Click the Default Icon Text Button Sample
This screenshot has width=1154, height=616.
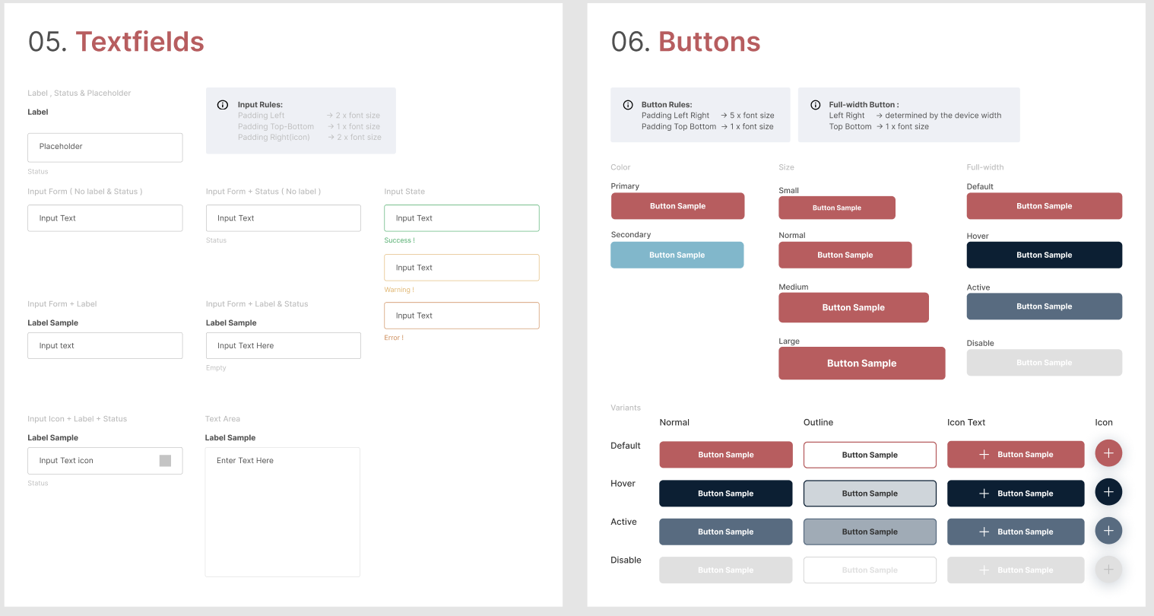1015,455
